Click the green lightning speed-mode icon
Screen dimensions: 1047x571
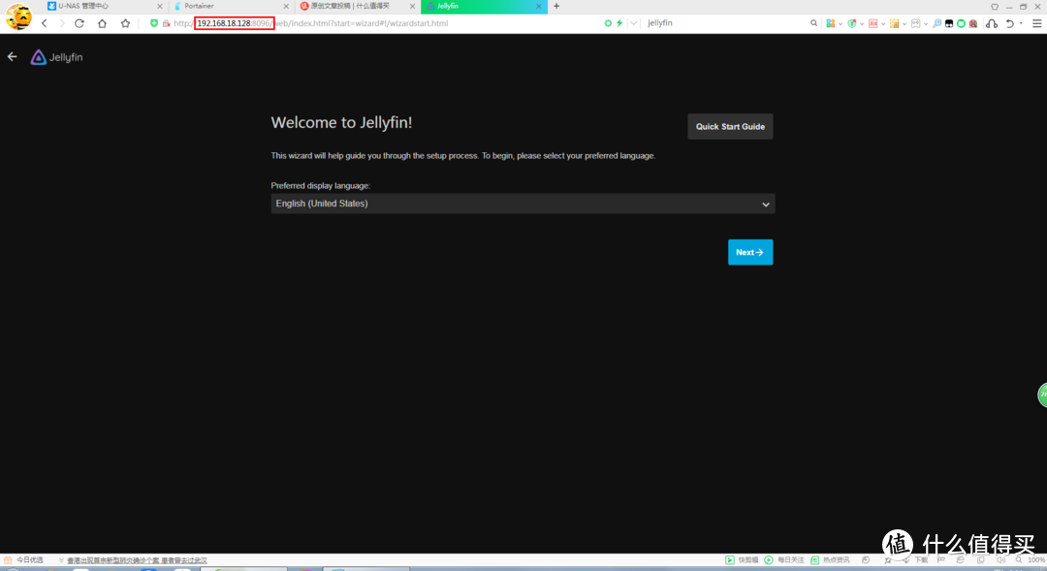[619, 23]
